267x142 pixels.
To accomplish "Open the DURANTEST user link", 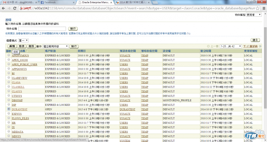I will (20, 109).
